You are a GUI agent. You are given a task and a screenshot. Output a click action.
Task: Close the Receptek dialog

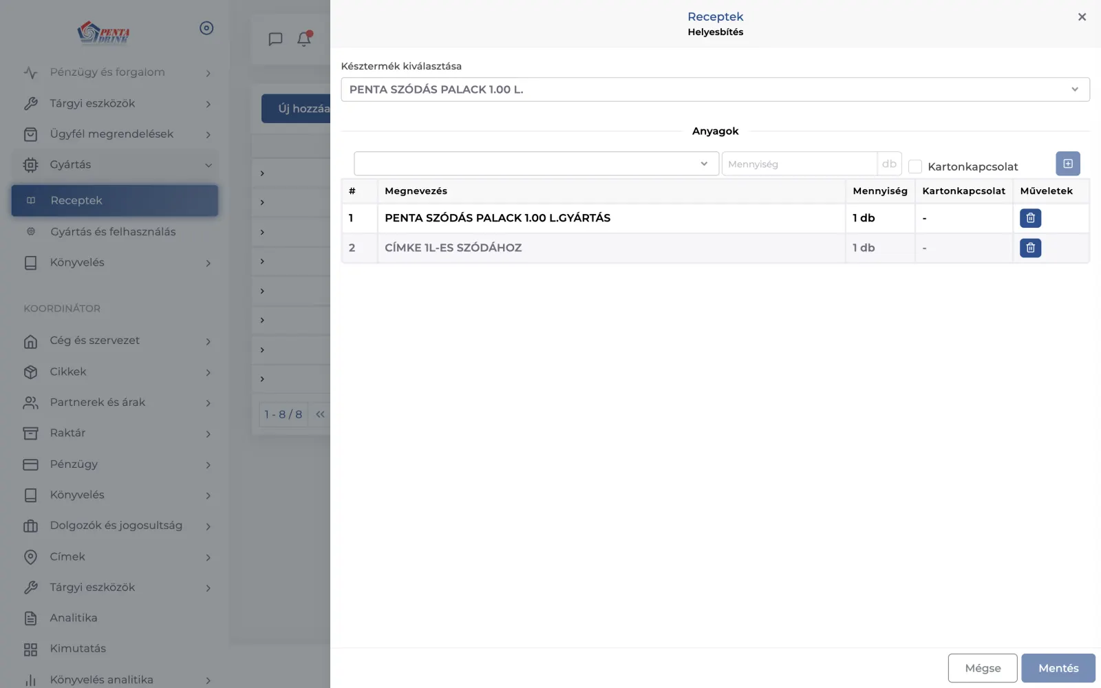[x=1082, y=17]
